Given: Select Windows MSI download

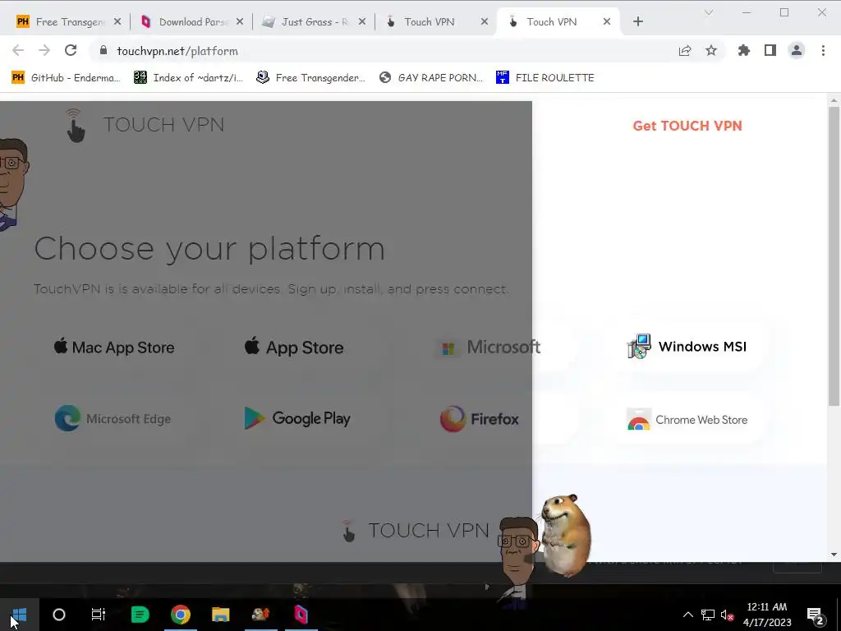Looking at the screenshot, I should coord(687,347).
